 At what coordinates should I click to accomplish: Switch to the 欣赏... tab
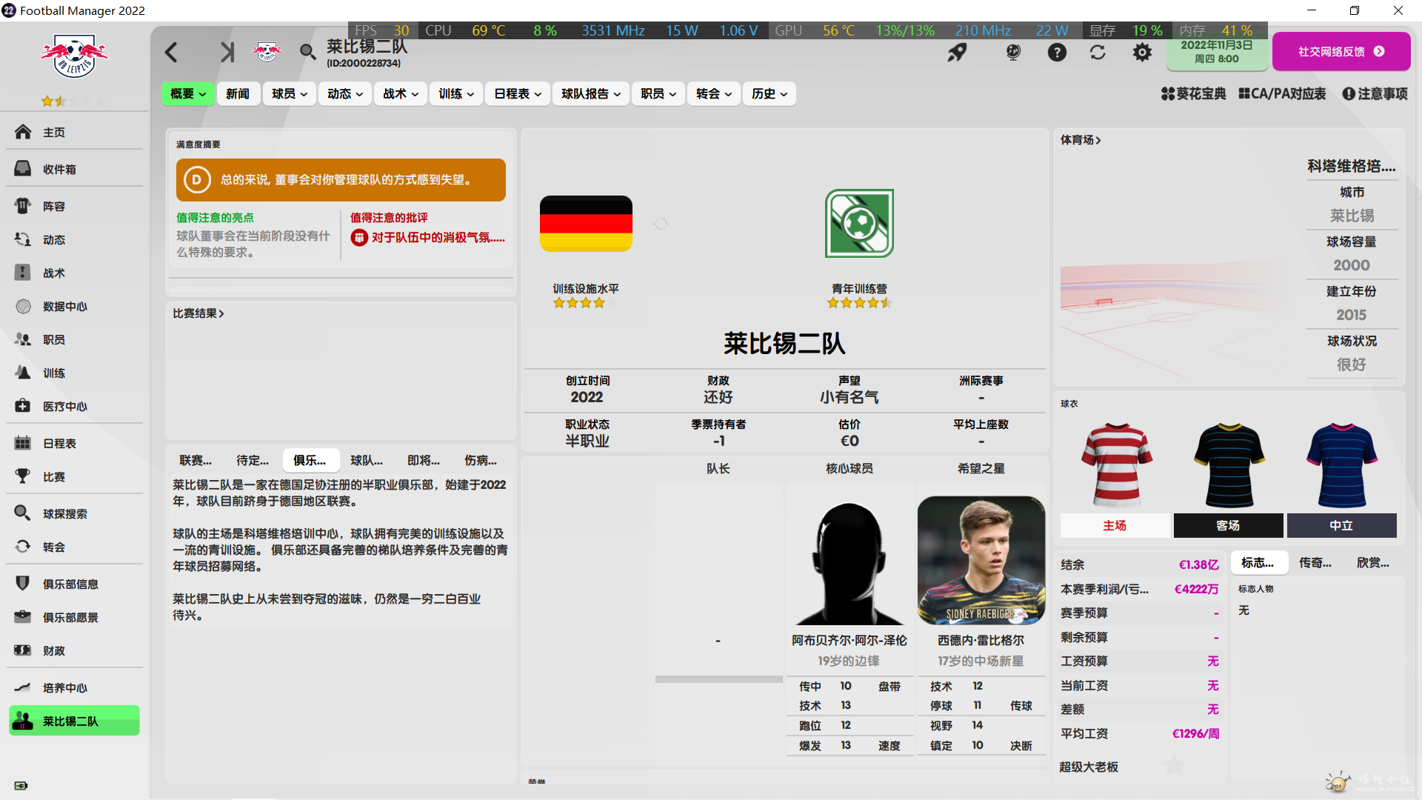pyautogui.click(x=1373, y=562)
